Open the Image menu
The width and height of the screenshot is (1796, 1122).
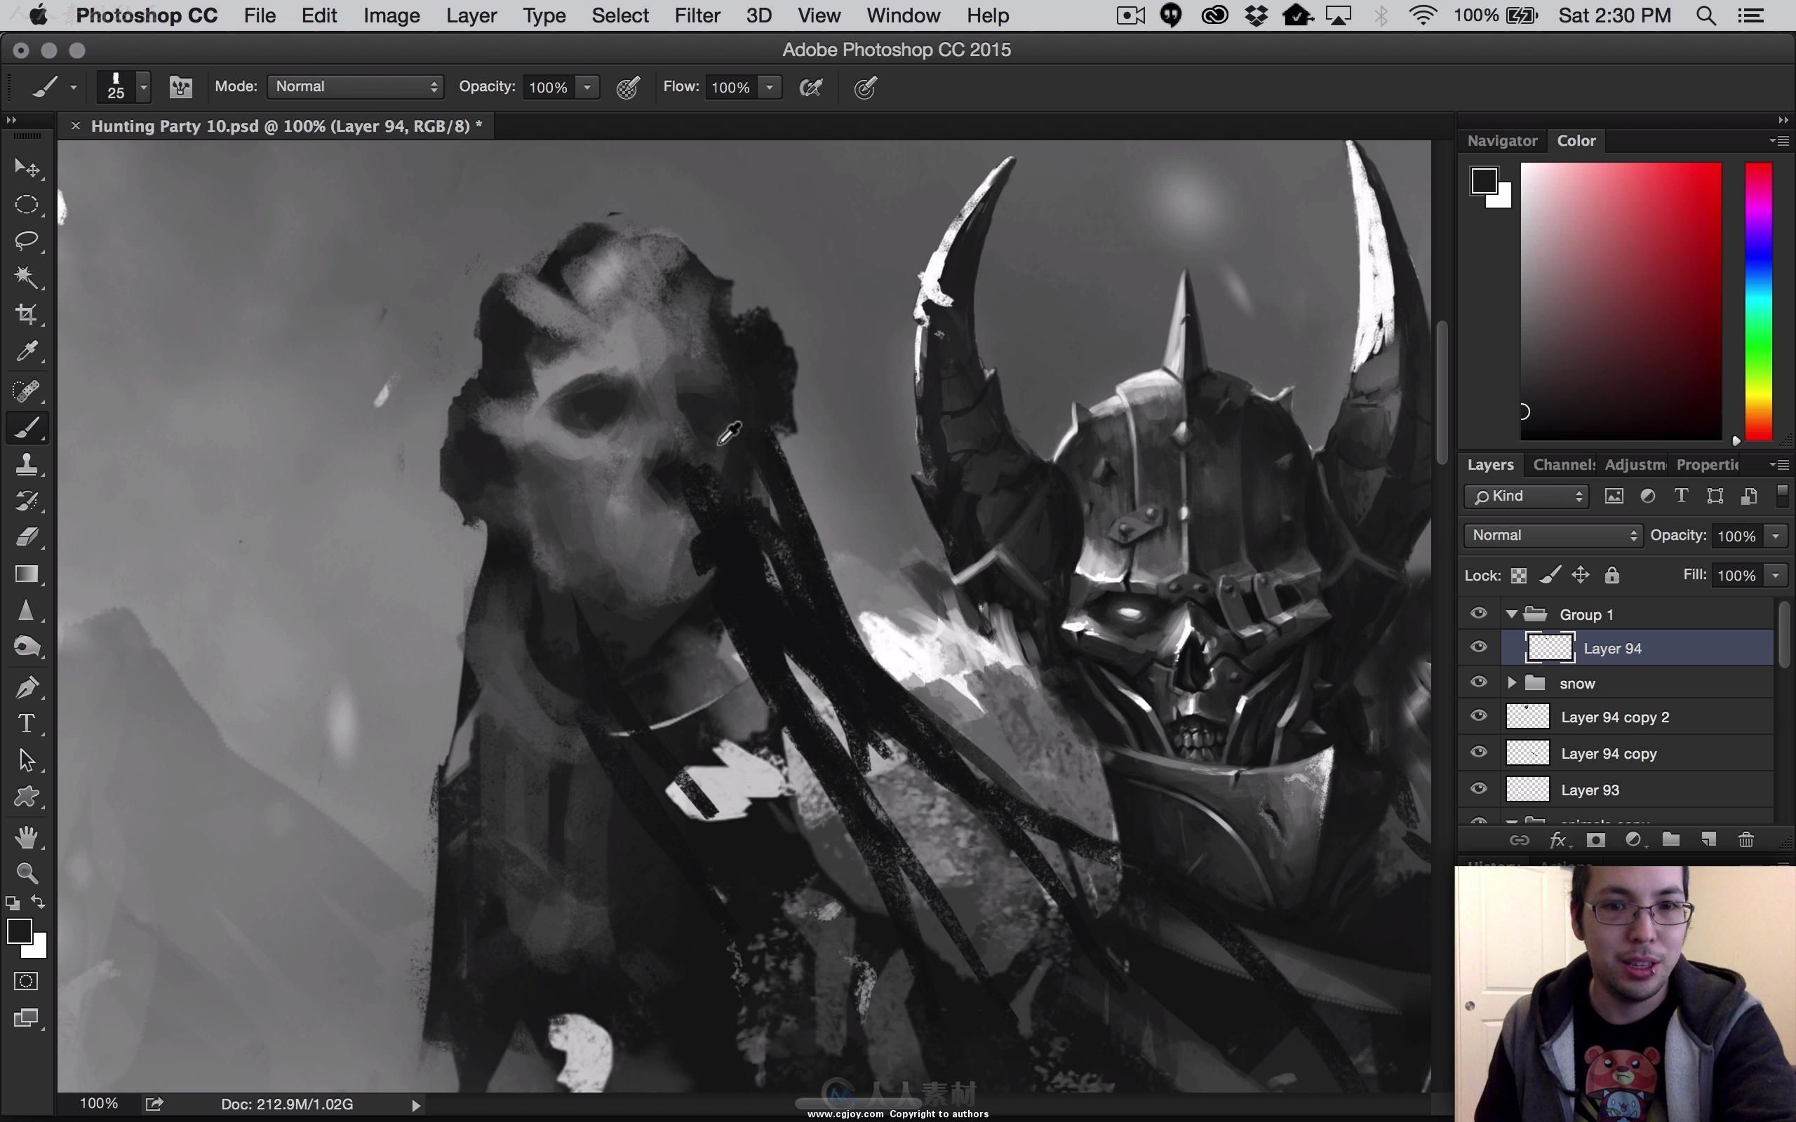(391, 15)
